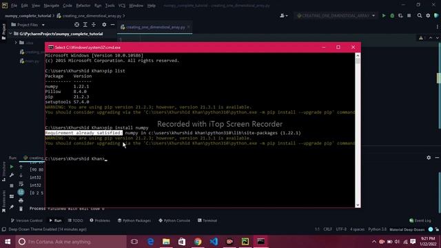Collapse the numpy_complete_tutorial root folder

[x=10, y=34]
